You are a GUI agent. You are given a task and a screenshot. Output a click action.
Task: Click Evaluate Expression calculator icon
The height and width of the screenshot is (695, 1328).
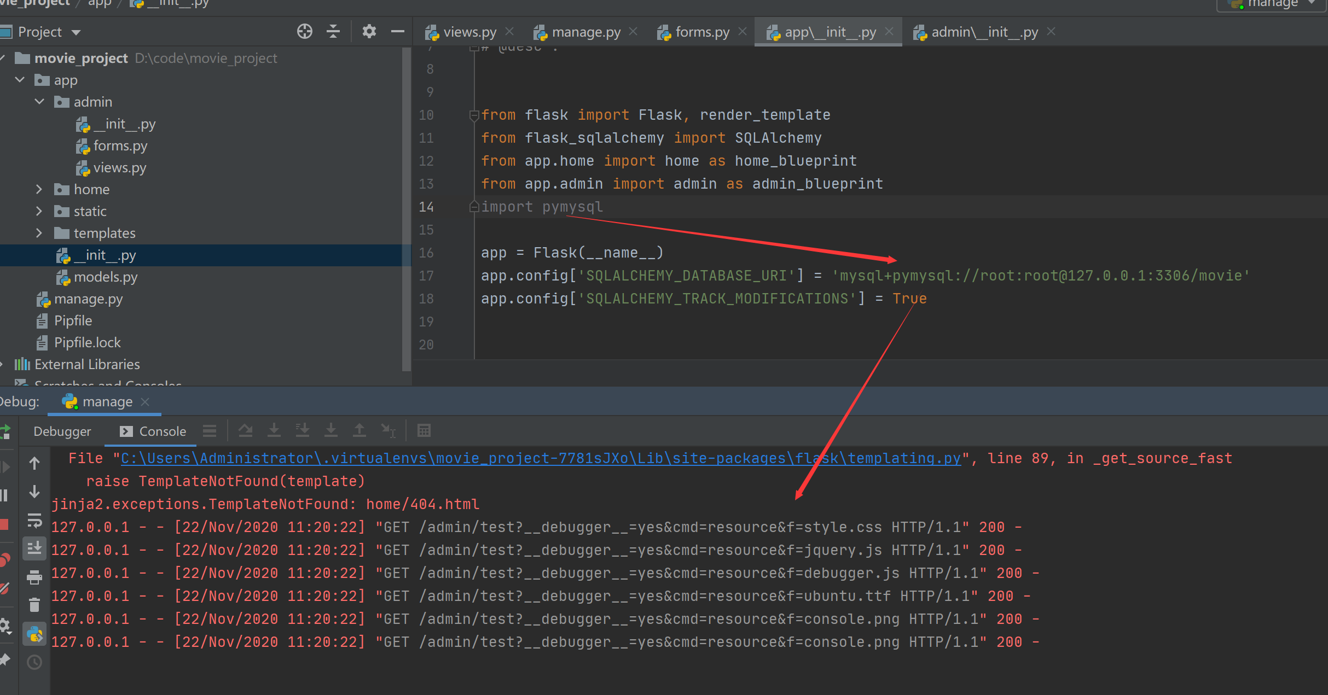click(x=424, y=431)
